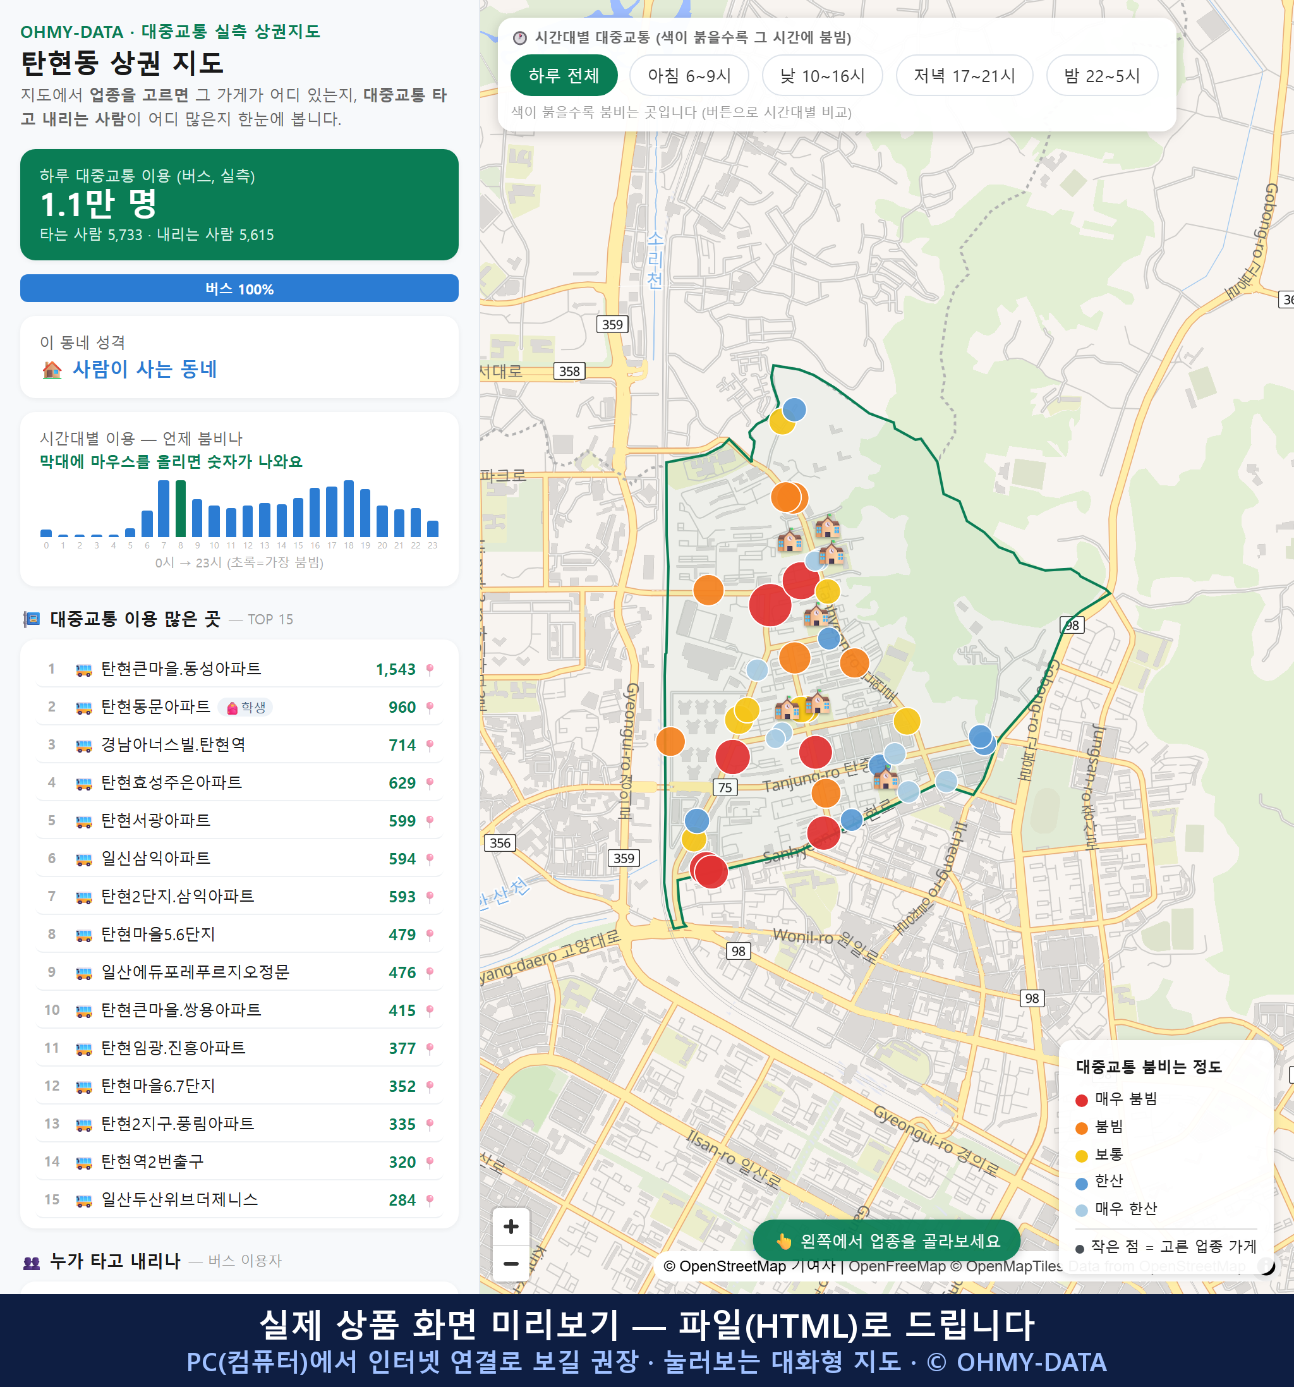Zoom out the map with minus button
Image resolution: width=1294 pixels, height=1387 pixels.
511,1264
